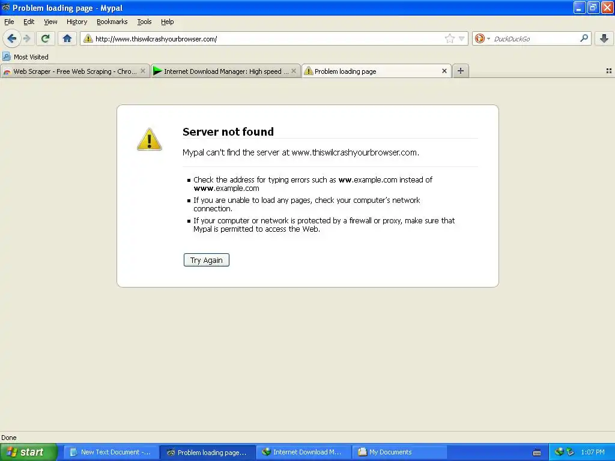
Task: Switch to the Web Scraper tab
Action: pos(75,71)
